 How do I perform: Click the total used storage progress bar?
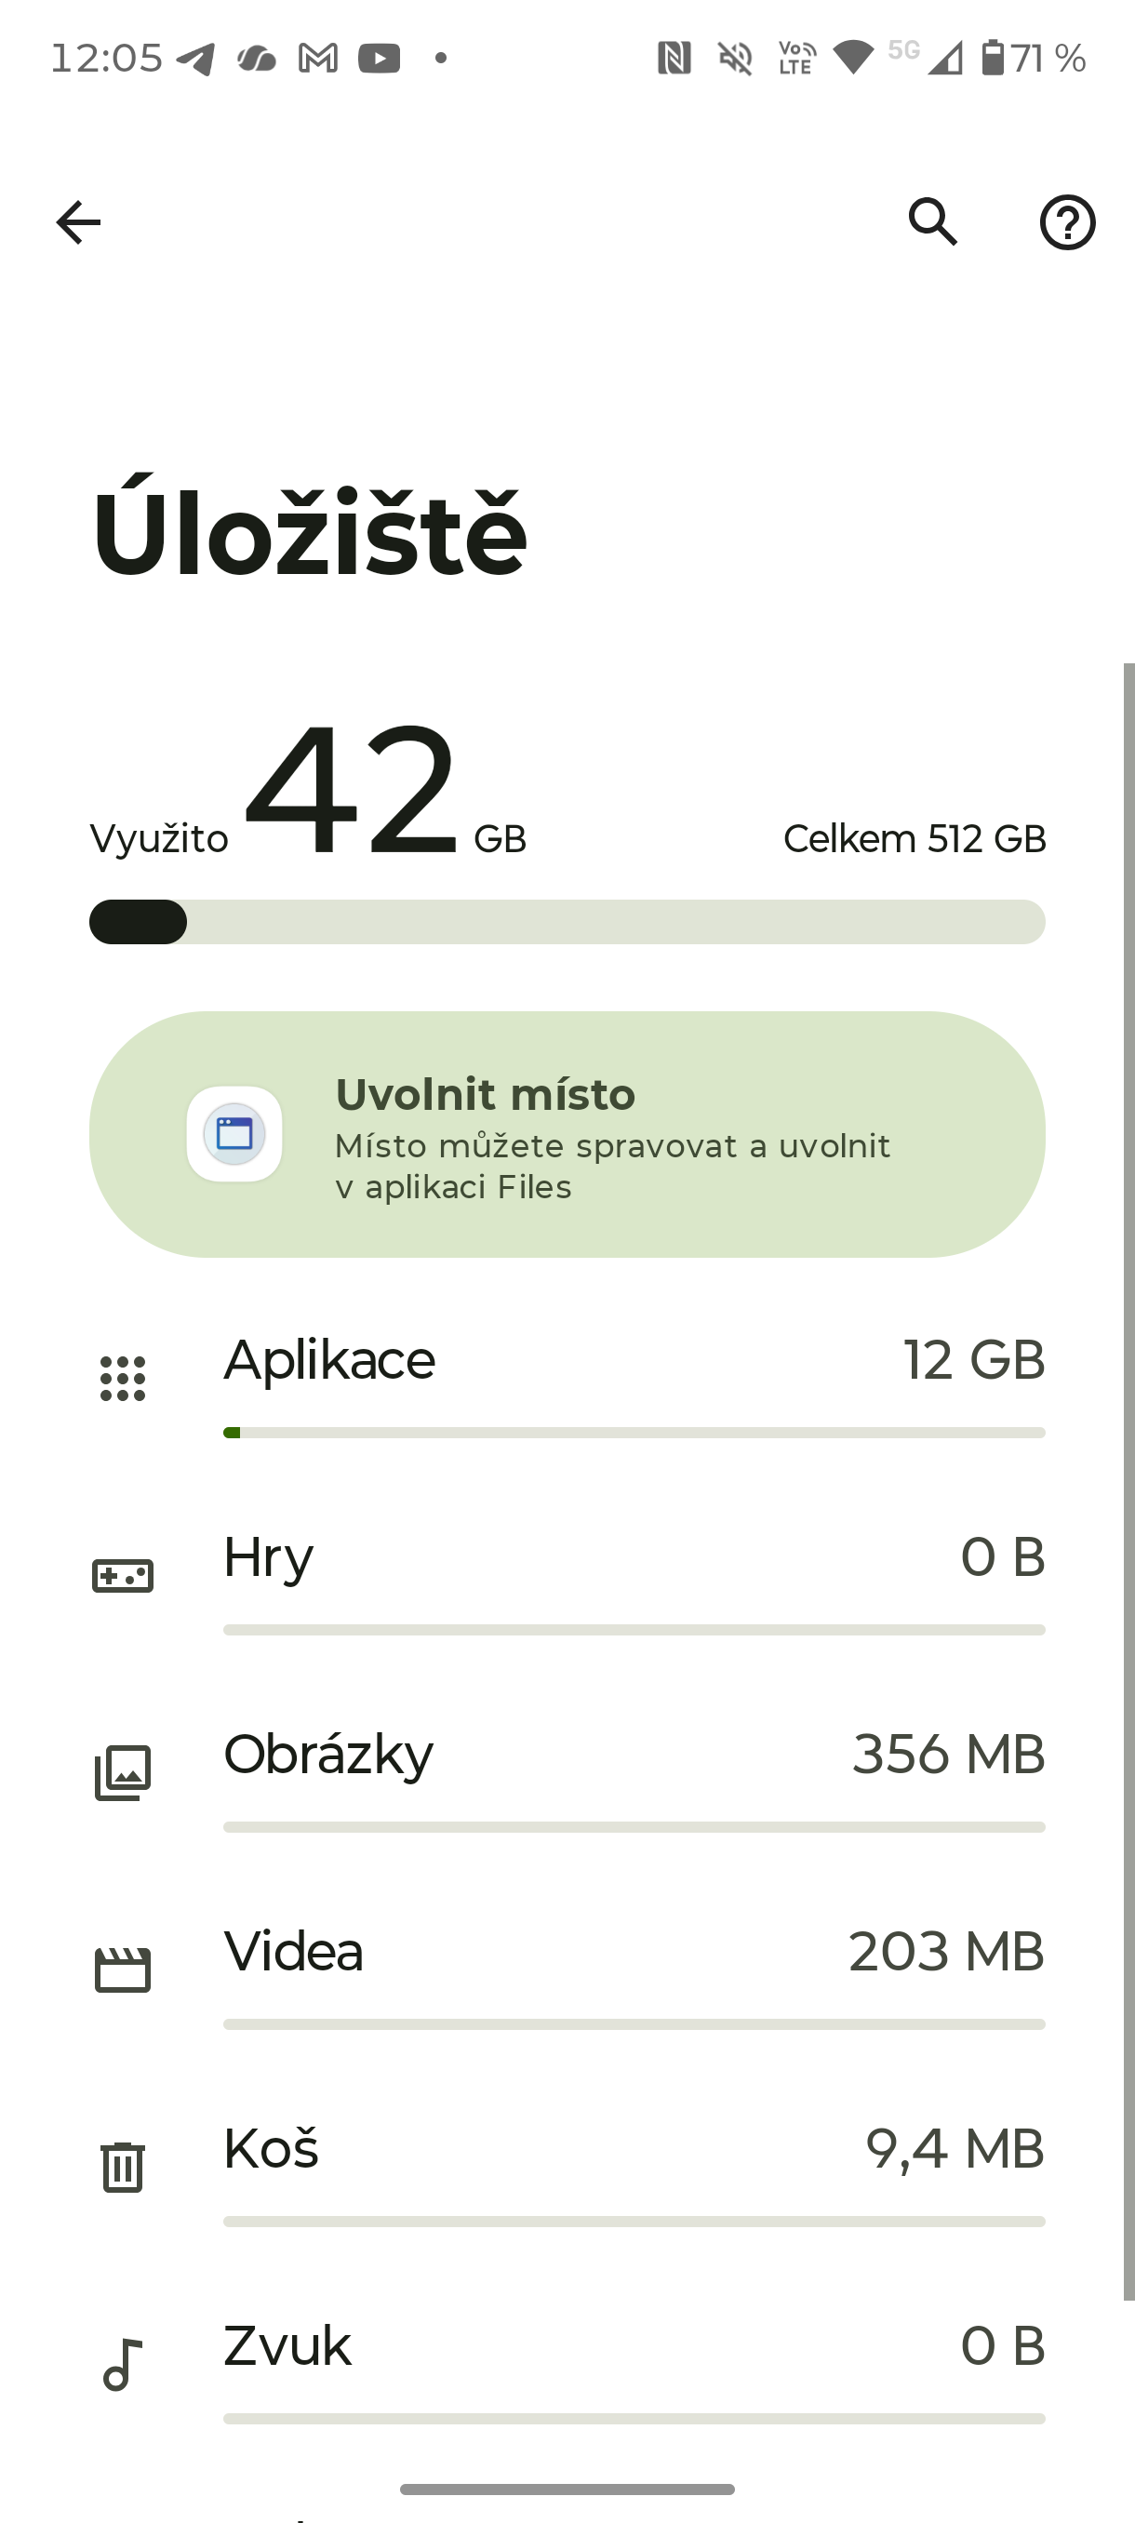pos(567,922)
